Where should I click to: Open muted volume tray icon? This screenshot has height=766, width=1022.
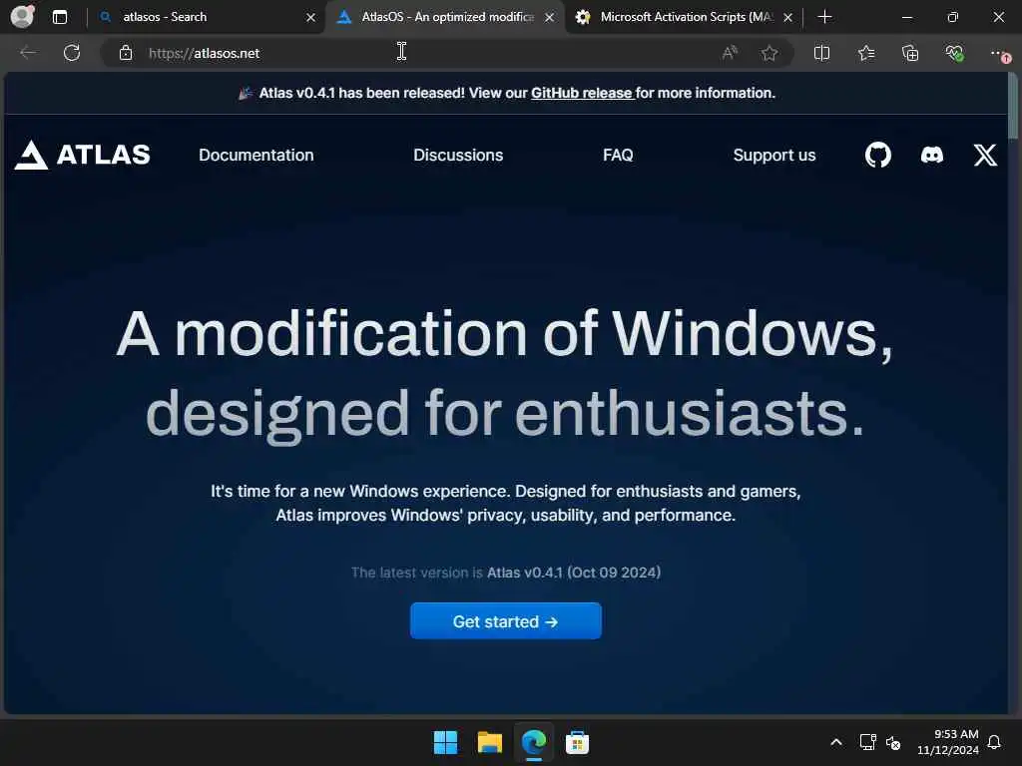(893, 742)
